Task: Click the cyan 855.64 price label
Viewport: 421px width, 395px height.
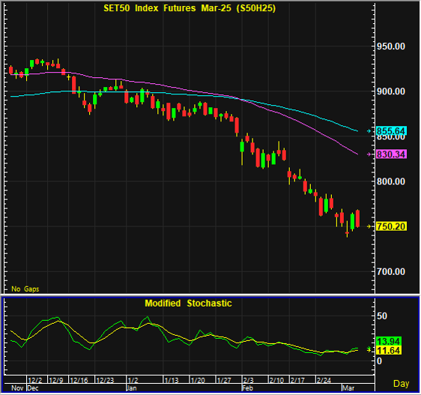Action: pyautogui.click(x=391, y=131)
